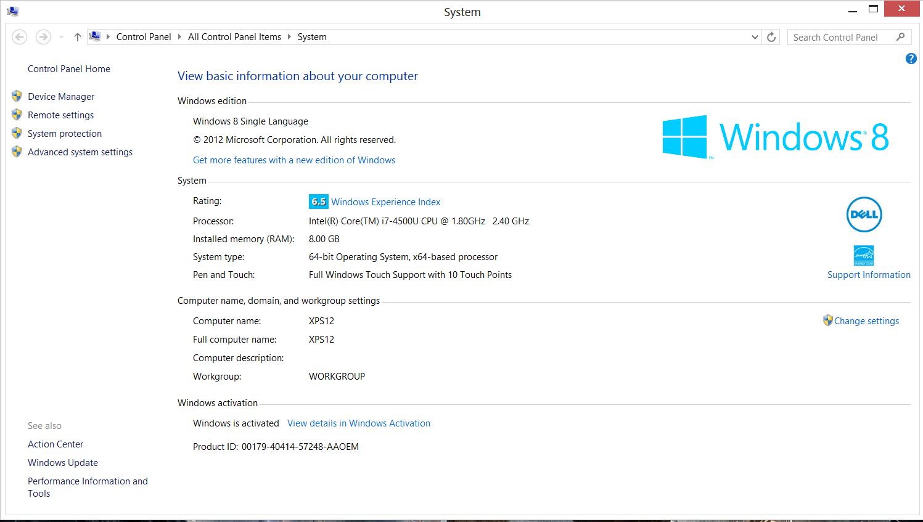Click the processor value Intel Core i7-4500U
923x522 pixels.
419,221
